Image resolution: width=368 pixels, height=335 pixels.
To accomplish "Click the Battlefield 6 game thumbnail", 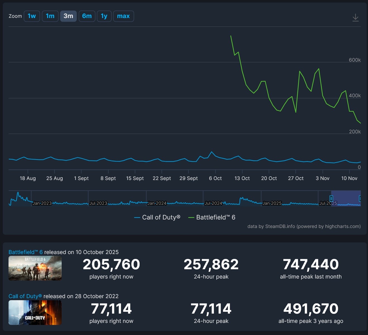I will tap(35, 268).
